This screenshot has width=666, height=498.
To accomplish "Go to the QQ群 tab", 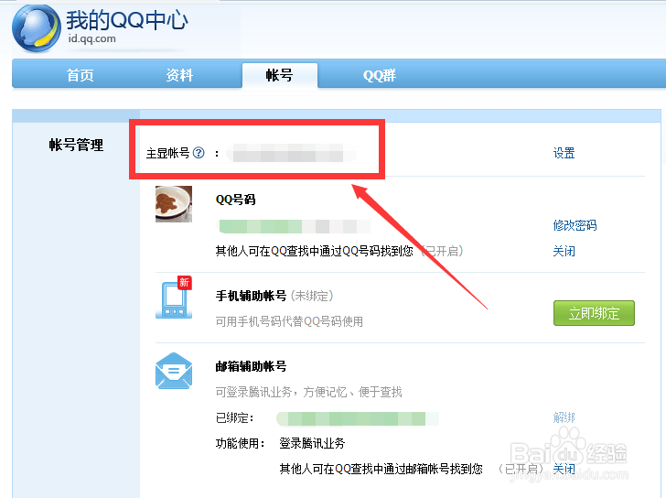I will (380, 76).
